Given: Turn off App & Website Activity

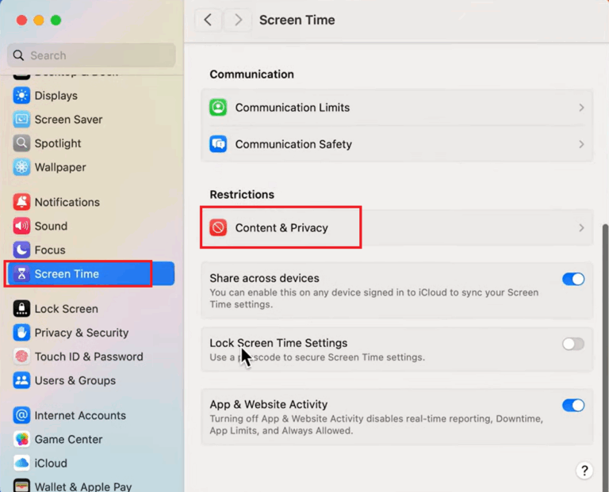Looking at the screenshot, I should click(x=573, y=405).
